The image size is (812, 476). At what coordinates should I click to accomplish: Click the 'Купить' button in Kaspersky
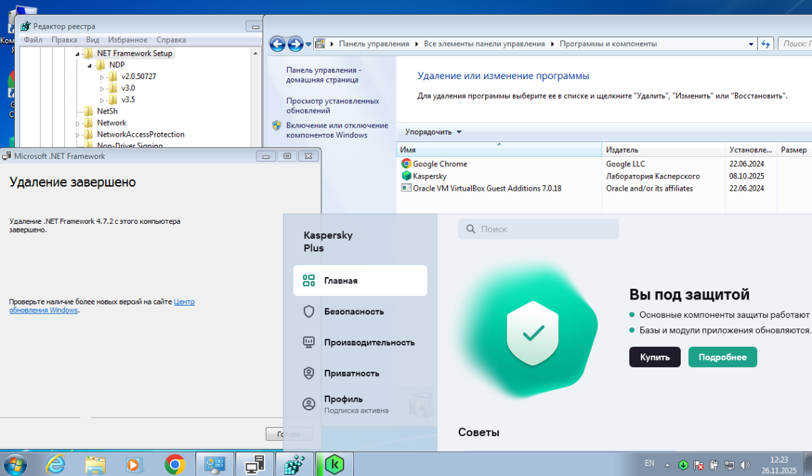point(655,357)
